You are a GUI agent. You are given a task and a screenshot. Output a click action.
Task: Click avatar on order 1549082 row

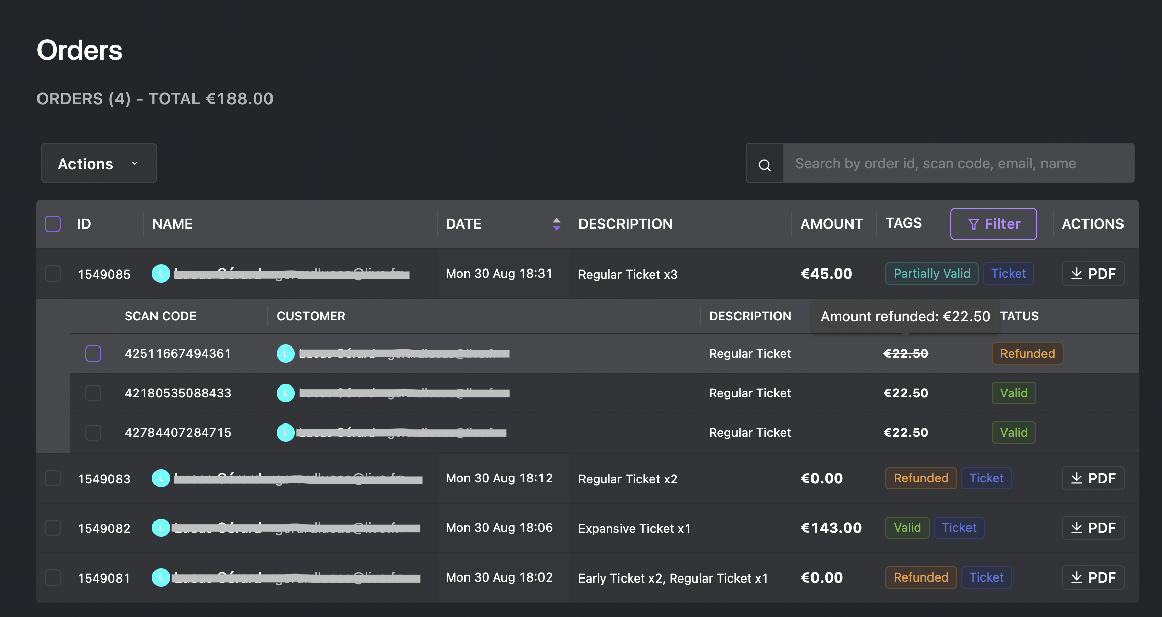pyautogui.click(x=161, y=528)
